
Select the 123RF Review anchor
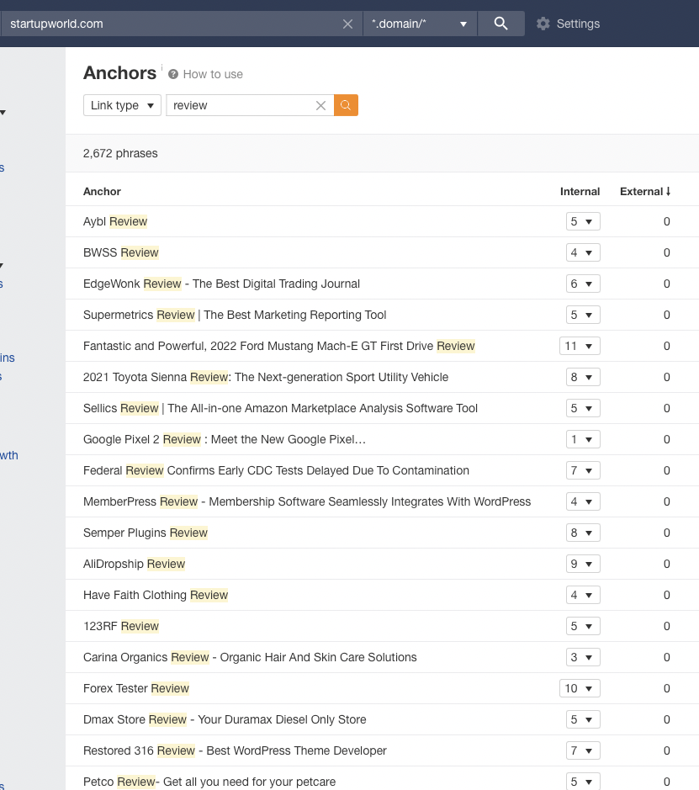point(121,626)
